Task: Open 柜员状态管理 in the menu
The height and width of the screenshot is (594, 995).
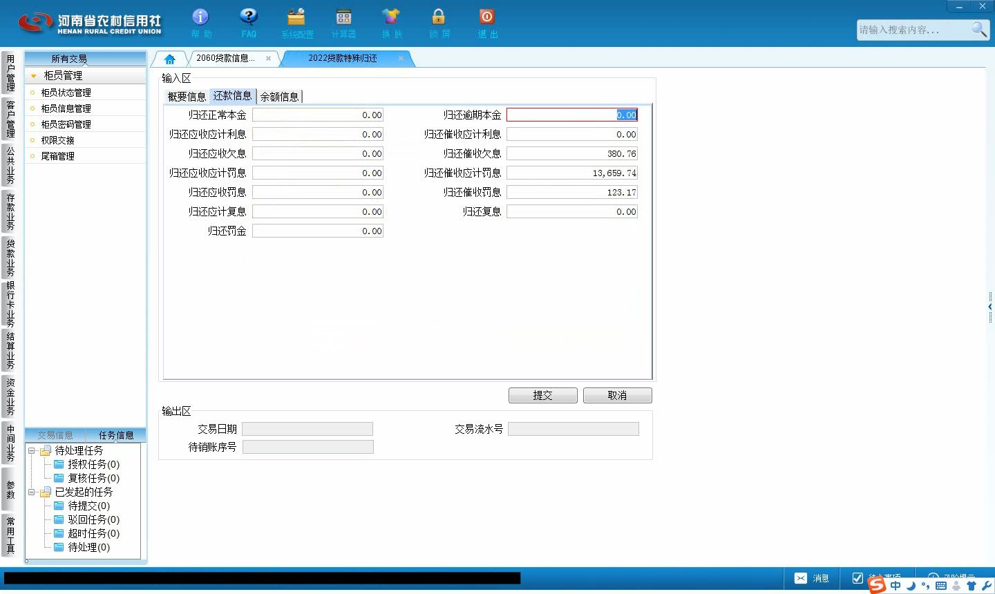Action: (66, 93)
